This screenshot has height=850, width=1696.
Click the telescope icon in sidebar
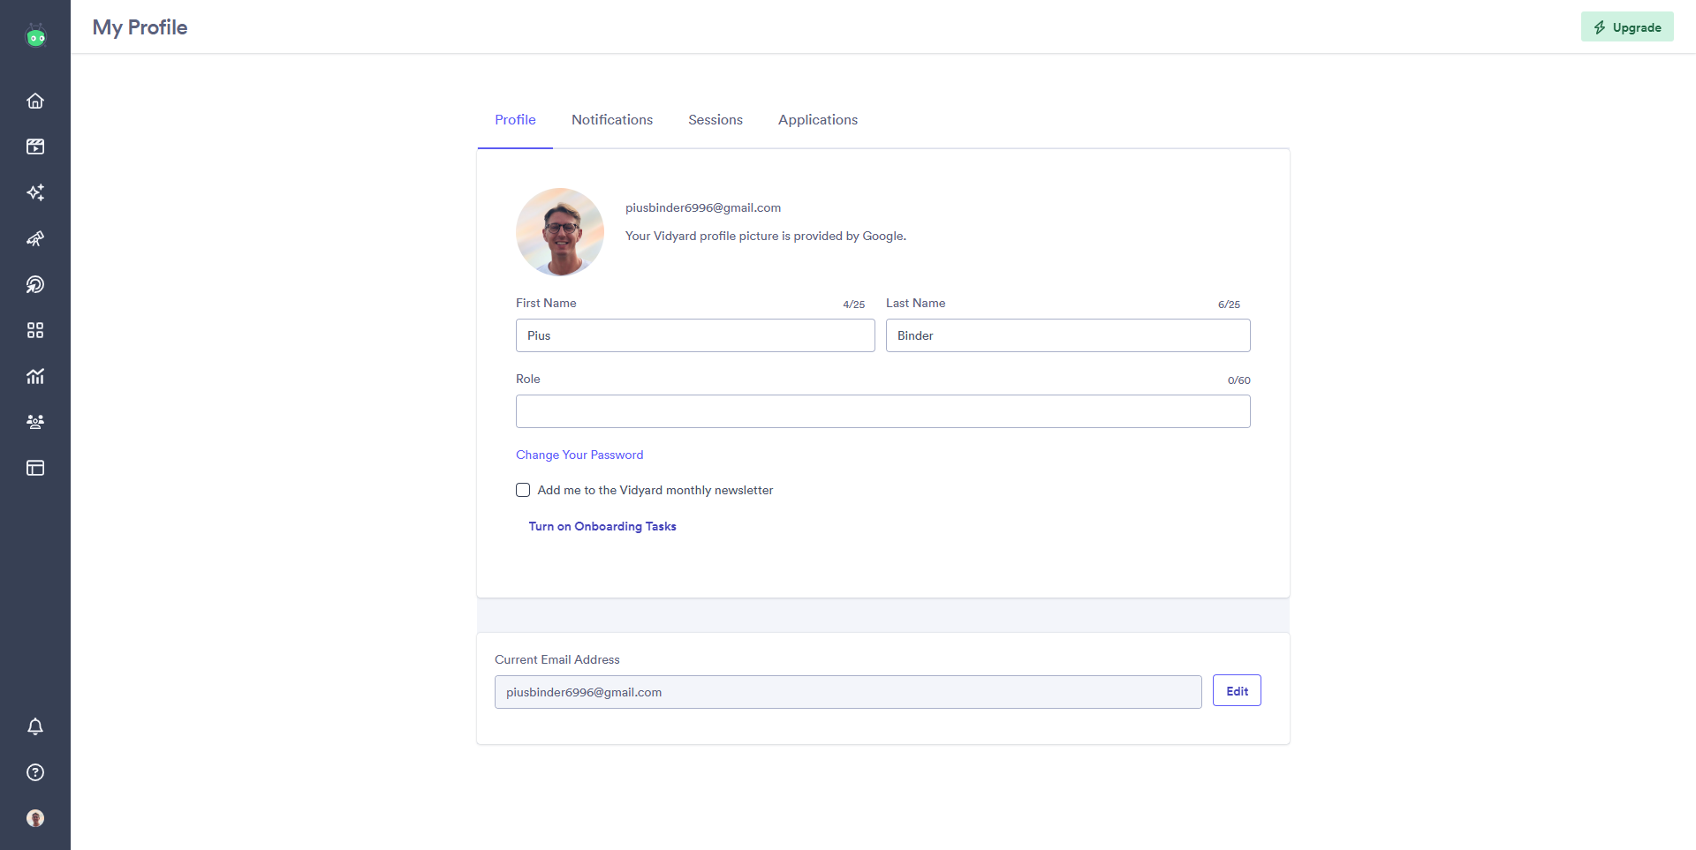35,238
